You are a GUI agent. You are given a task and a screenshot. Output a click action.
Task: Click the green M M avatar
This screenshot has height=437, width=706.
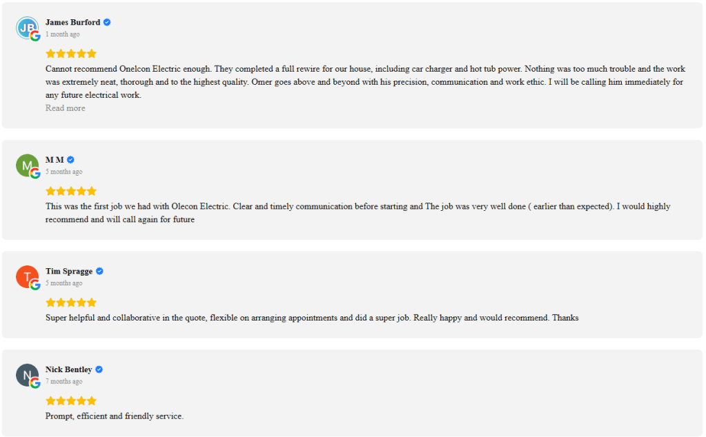pos(27,165)
